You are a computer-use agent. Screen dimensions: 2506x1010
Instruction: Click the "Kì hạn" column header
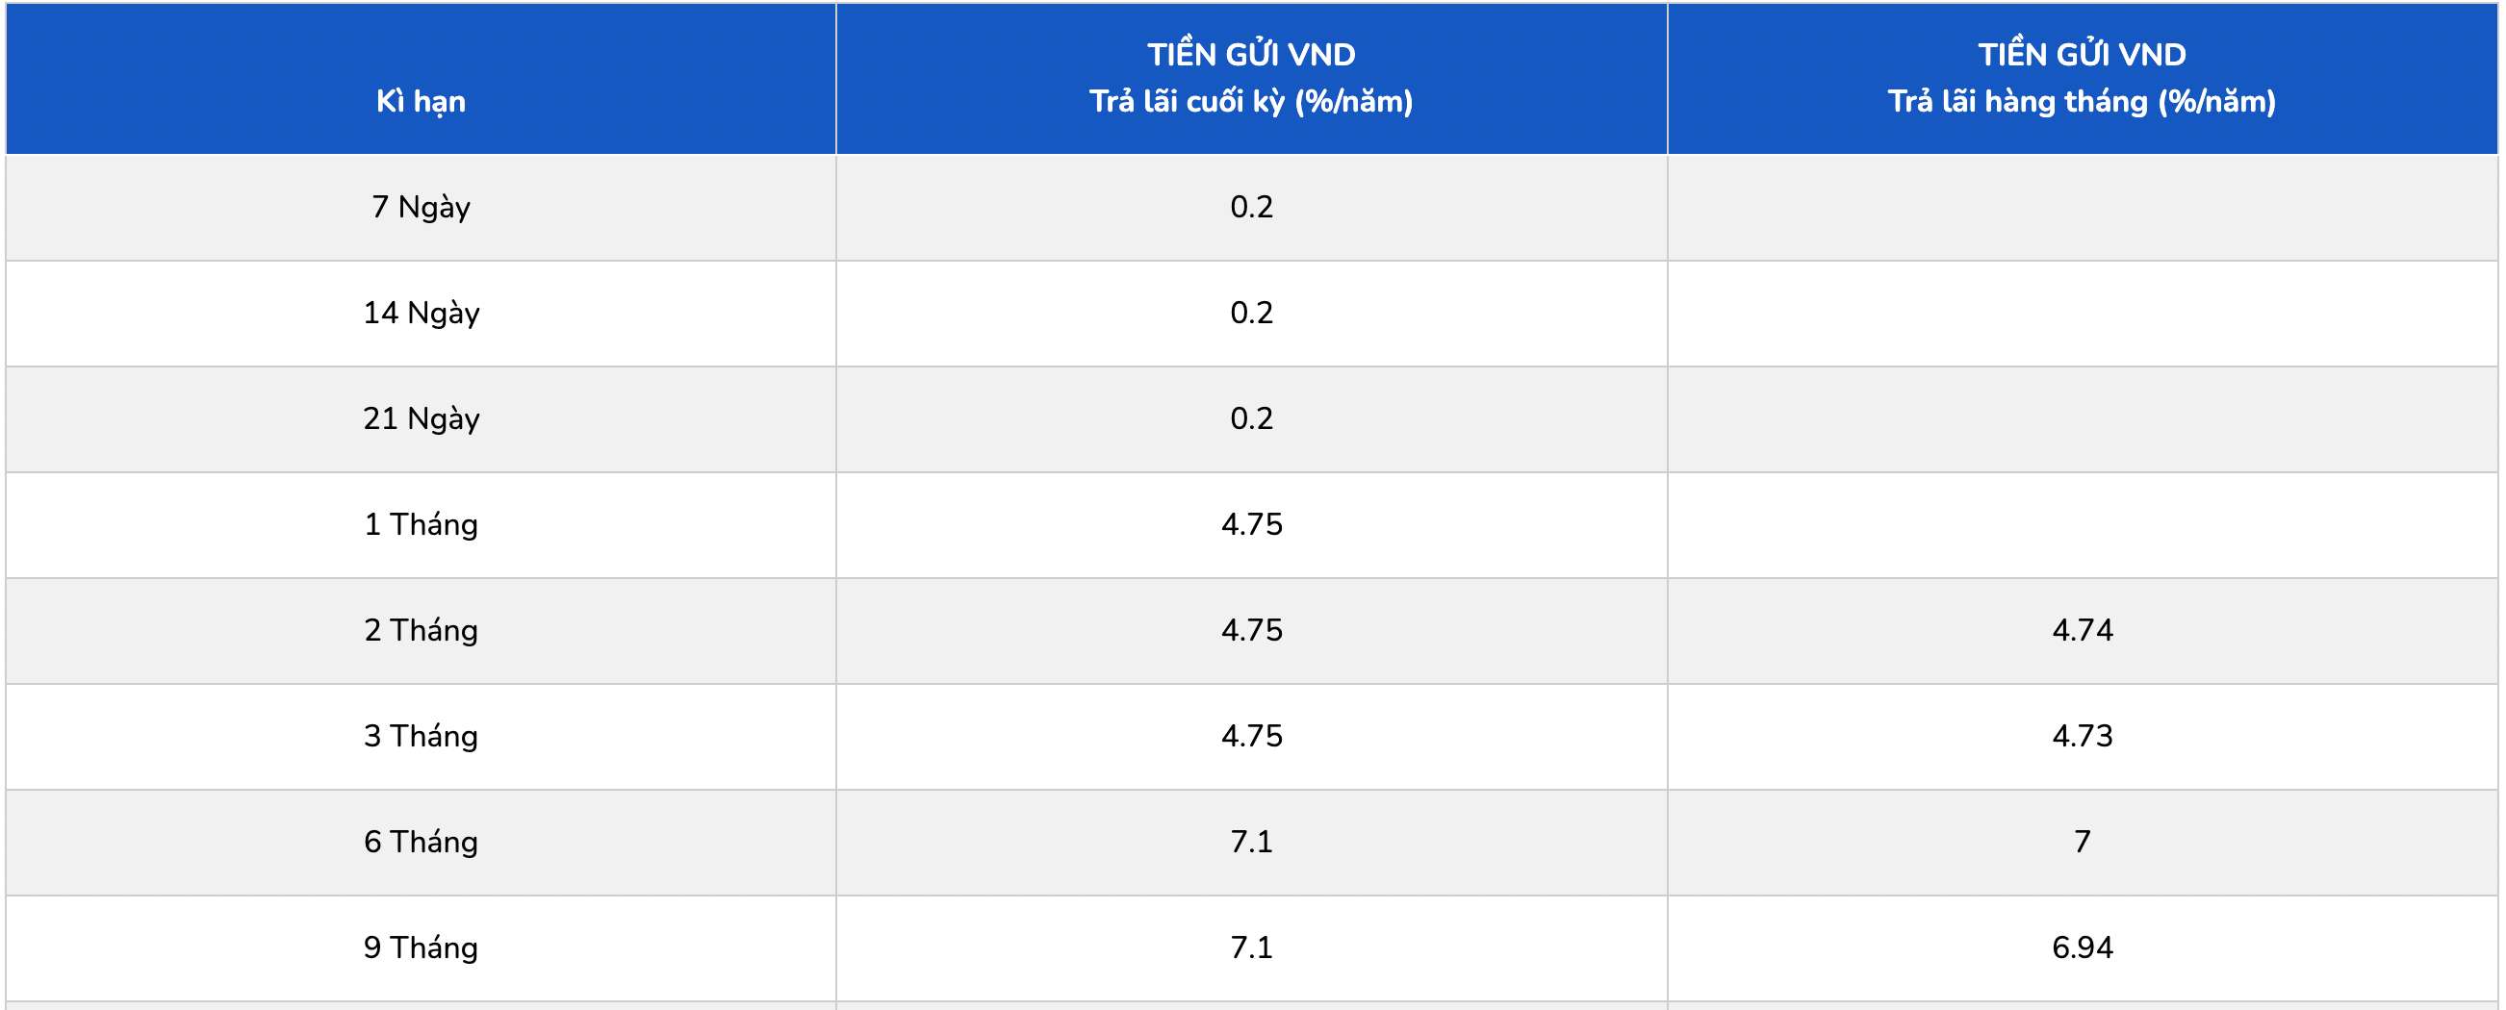point(421,101)
